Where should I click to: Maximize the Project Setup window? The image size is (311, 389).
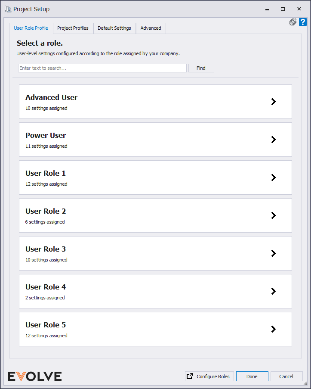tap(283, 9)
